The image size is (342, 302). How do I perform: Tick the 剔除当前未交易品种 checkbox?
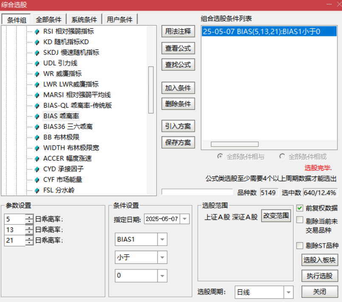click(300, 220)
